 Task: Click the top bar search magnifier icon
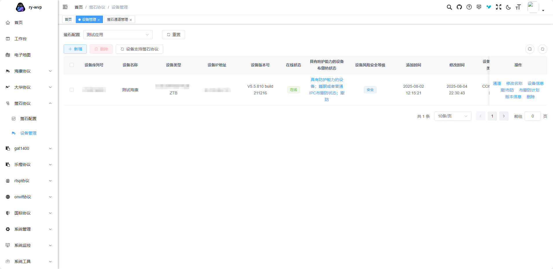click(449, 7)
